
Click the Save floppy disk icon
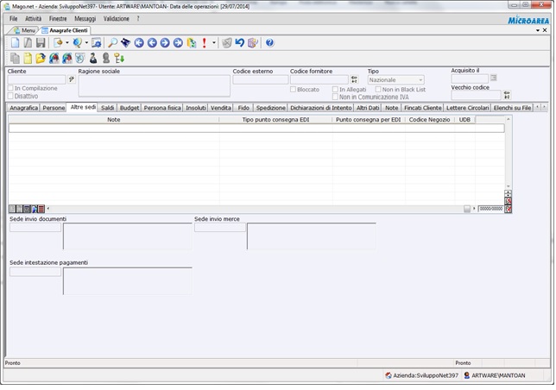pyautogui.click(x=41, y=42)
